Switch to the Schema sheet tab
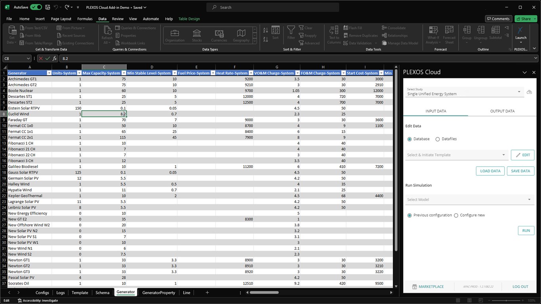The height and width of the screenshot is (304, 541). [x=102, y=293]
